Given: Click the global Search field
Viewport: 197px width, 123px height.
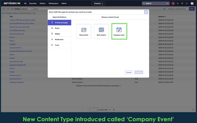Looking at the screenshot, I should point(154,3).
